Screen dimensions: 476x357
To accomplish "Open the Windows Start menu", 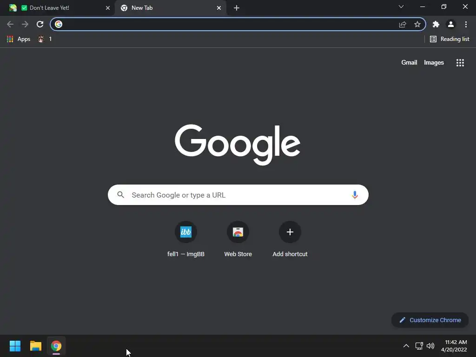I will pos(15,346).
